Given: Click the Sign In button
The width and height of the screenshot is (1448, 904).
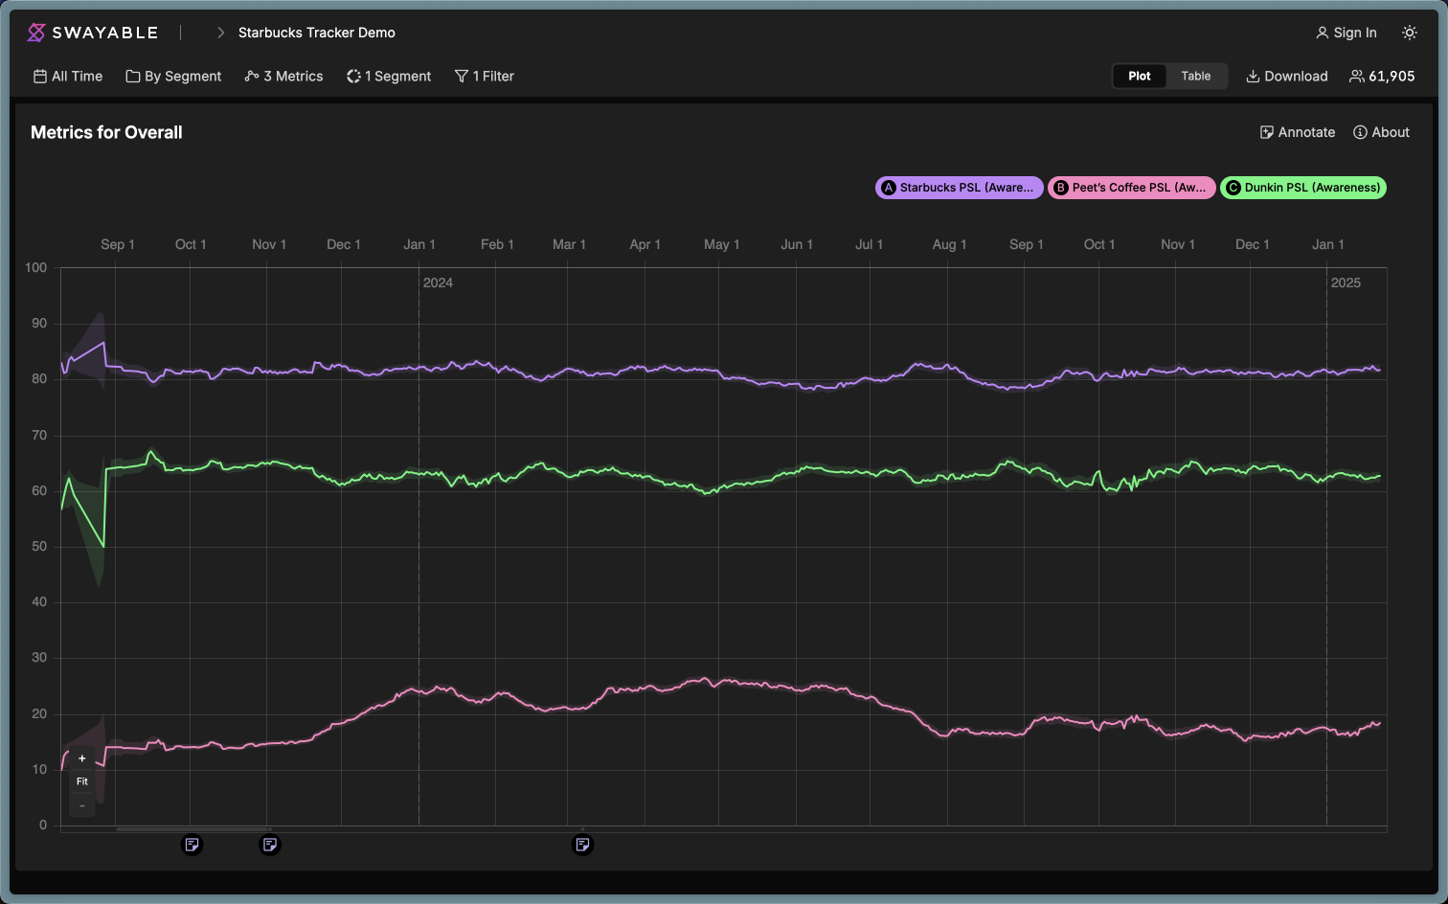Looking at the screenshot, I should [x=1346, y=33].
